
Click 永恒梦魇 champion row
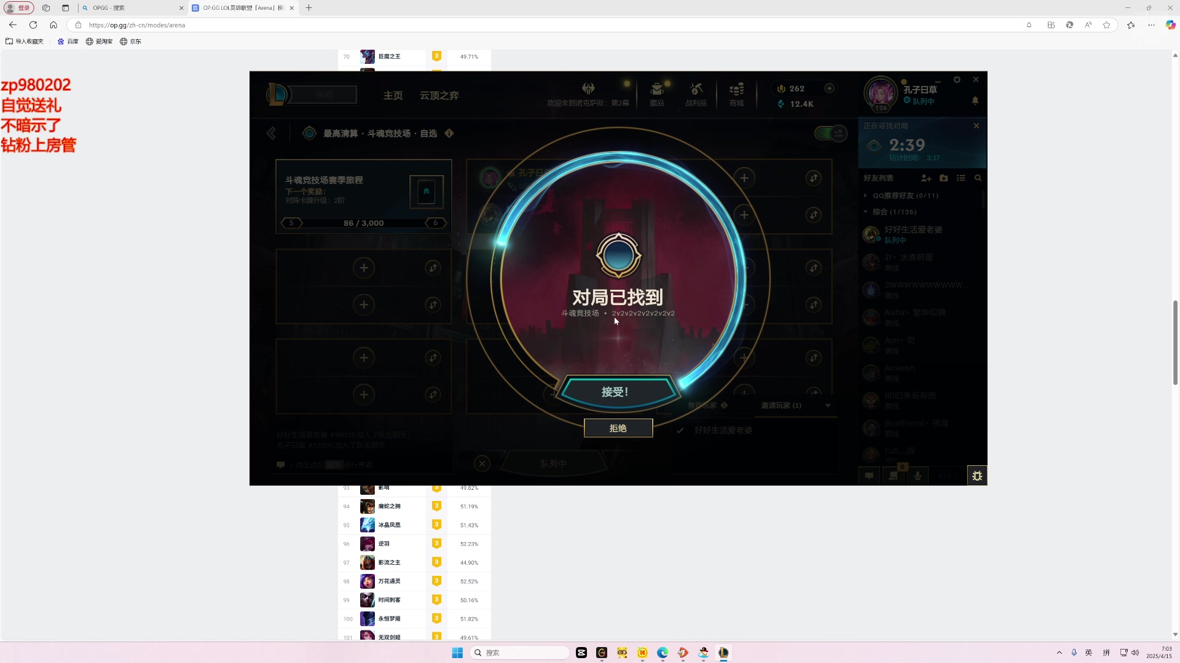pos(414,619)
